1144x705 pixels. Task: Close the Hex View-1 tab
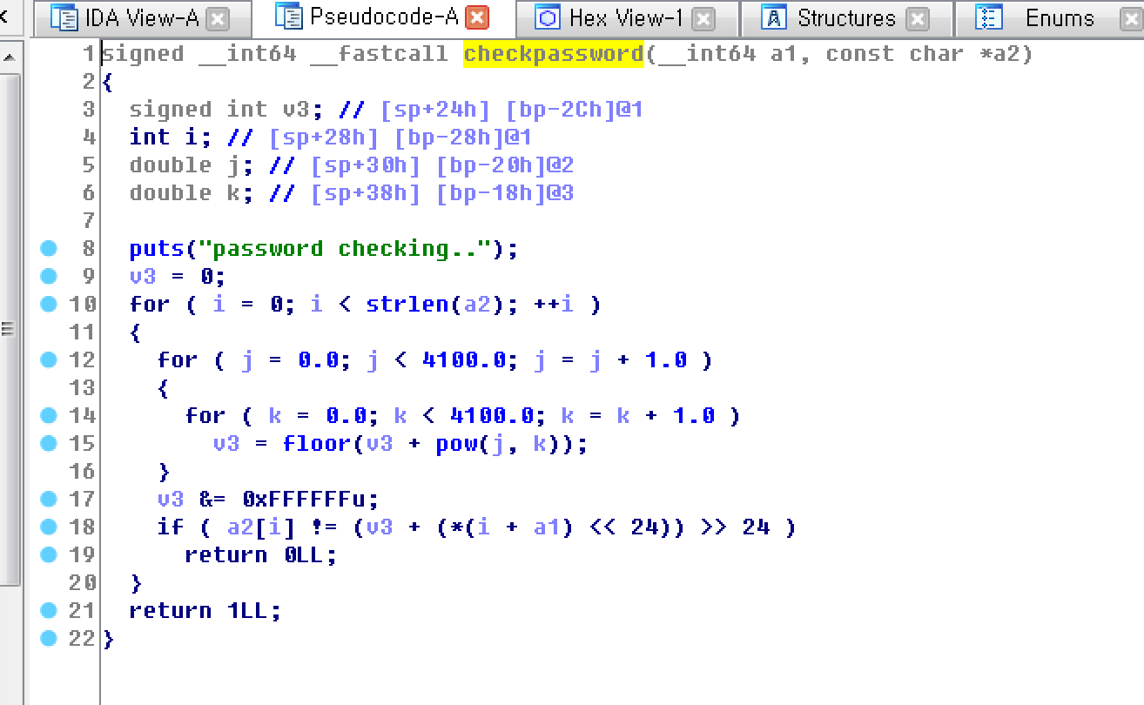(703, 19)
